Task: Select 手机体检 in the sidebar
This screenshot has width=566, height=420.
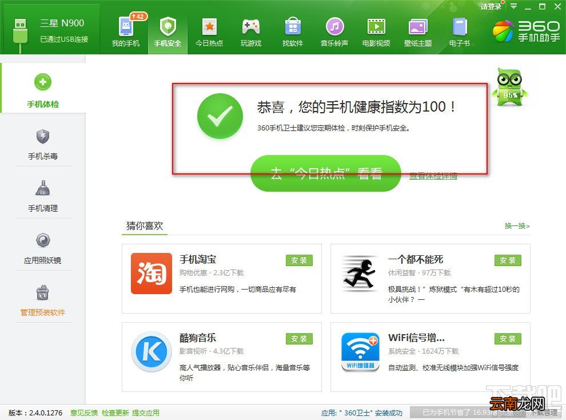Action: (x=43, y=88)
